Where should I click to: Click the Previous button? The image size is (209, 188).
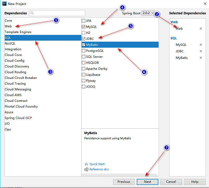tap(124, 182)
